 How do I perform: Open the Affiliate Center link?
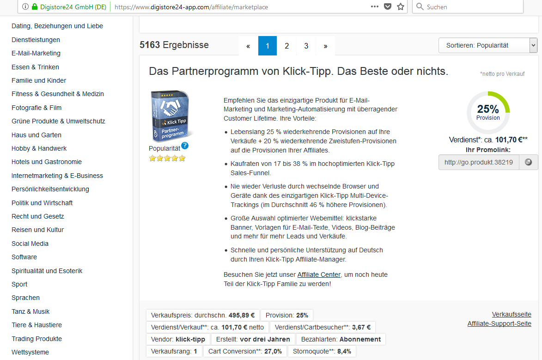tap(319, 275)
